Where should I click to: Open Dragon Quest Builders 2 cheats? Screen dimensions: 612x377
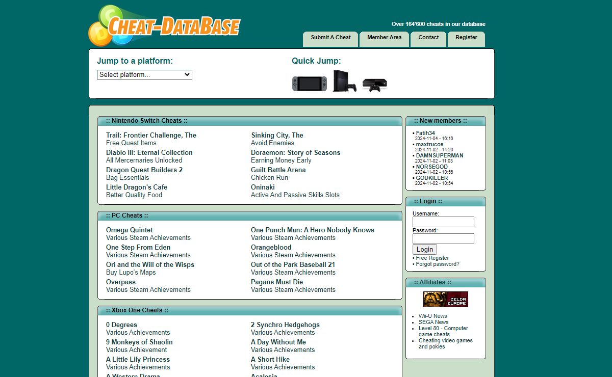(144, 170)
